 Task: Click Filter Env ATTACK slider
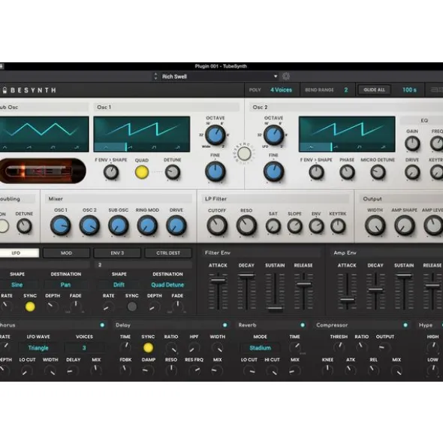tap(218, 291)
